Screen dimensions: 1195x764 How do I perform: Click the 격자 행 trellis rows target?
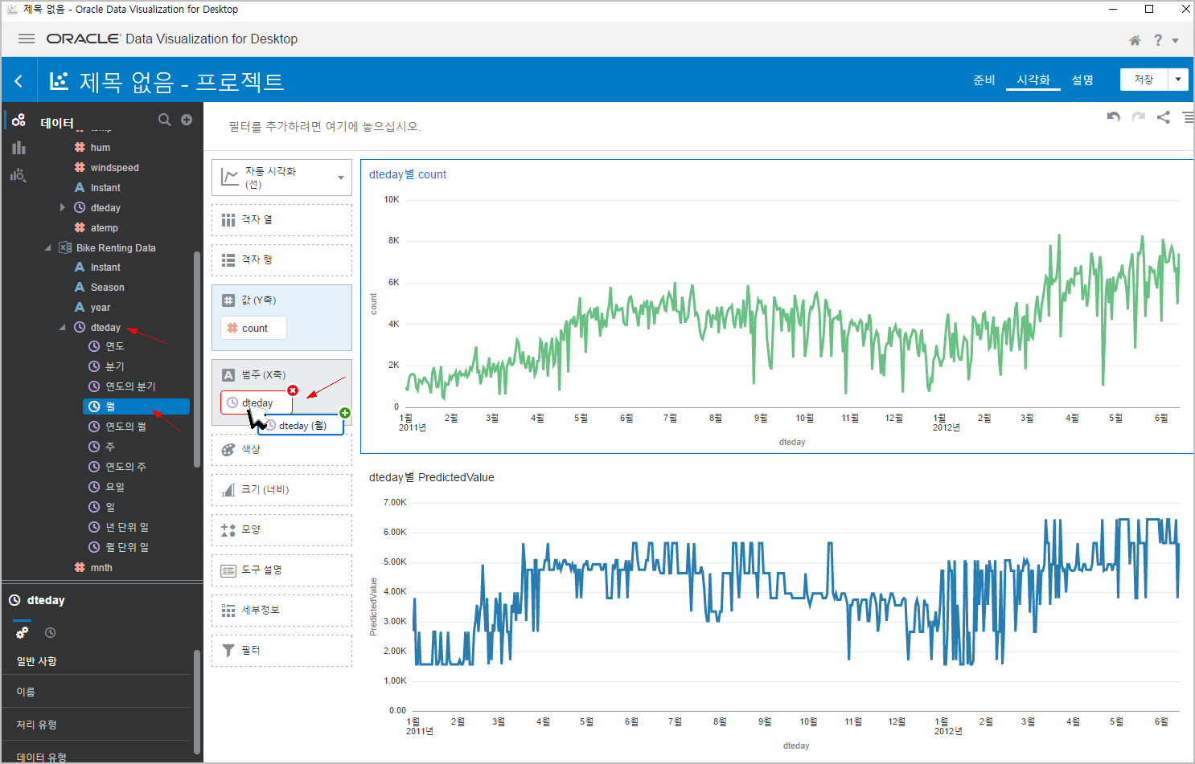(x=281, y=260)
